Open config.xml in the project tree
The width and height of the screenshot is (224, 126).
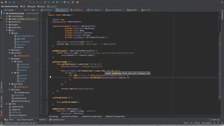[16, 112]
